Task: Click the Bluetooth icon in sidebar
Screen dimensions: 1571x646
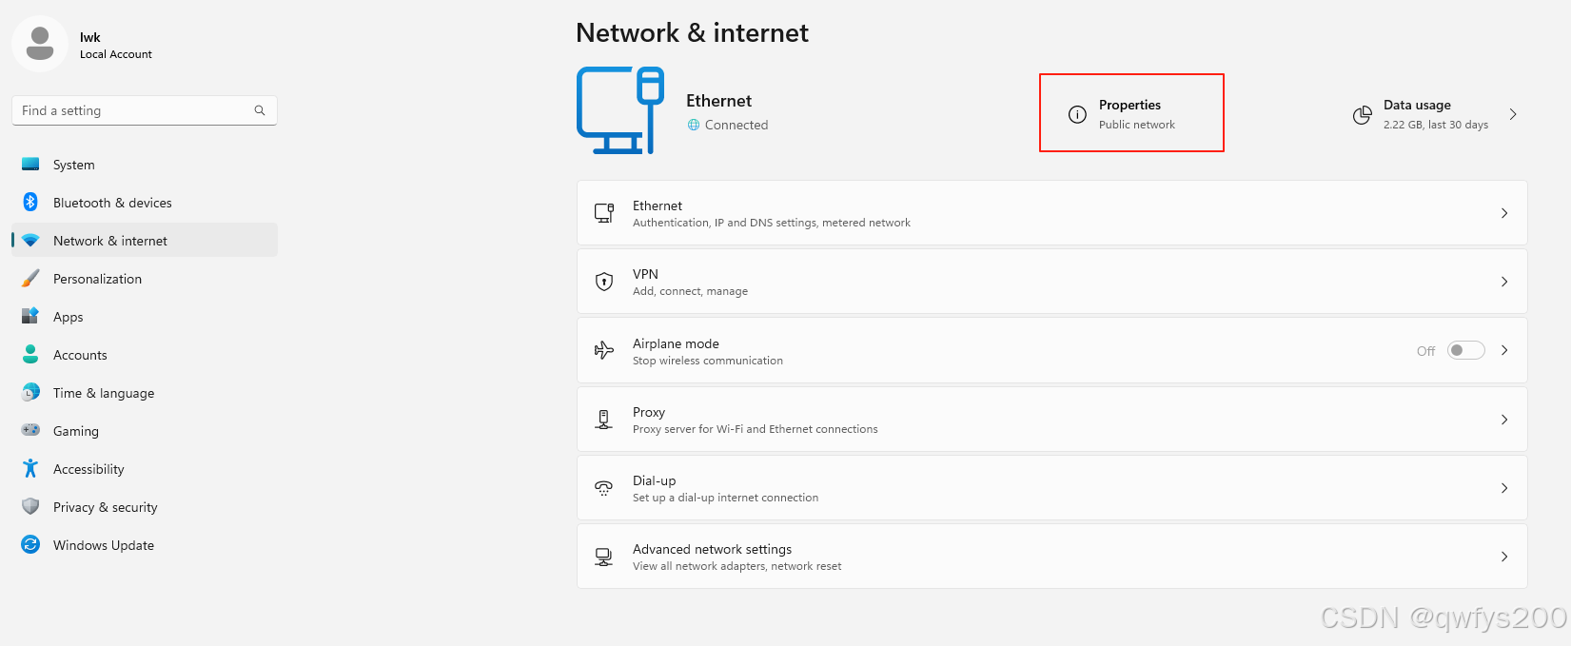Action: coord(30,202)
